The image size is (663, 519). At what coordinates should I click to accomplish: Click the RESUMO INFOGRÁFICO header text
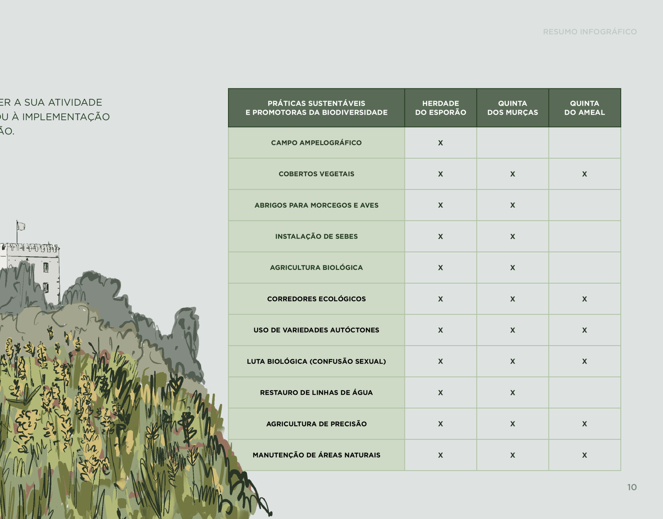coord(590,32)
